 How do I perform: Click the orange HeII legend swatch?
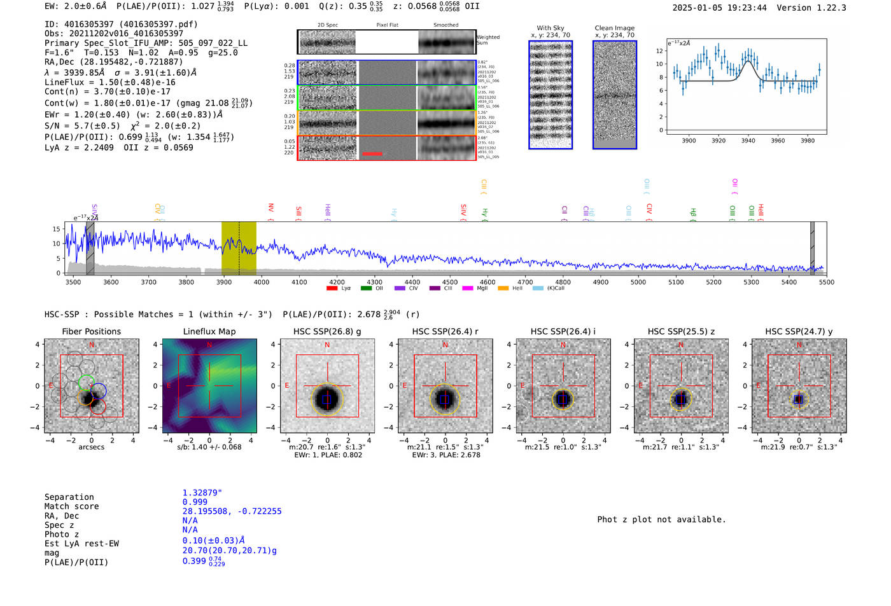click(503, 289)
